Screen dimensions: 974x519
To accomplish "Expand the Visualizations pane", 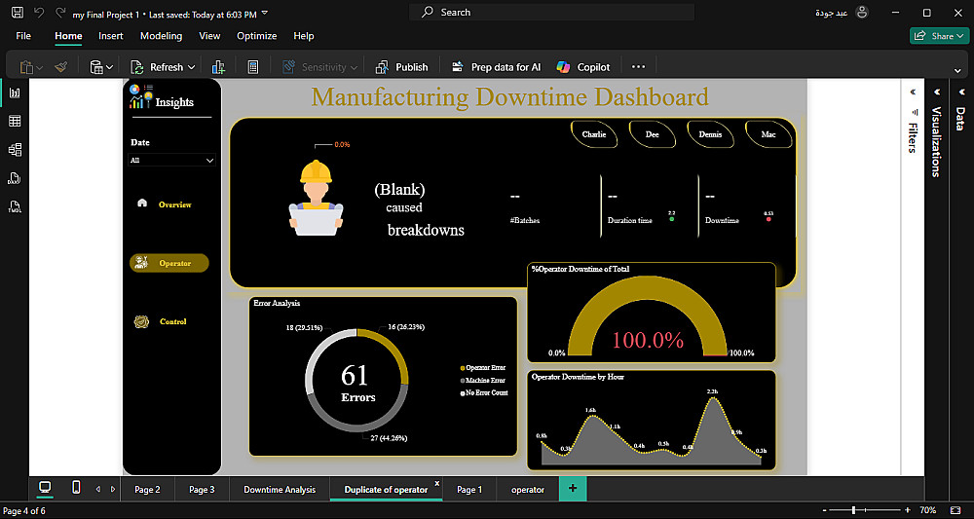I will [937, 92].
